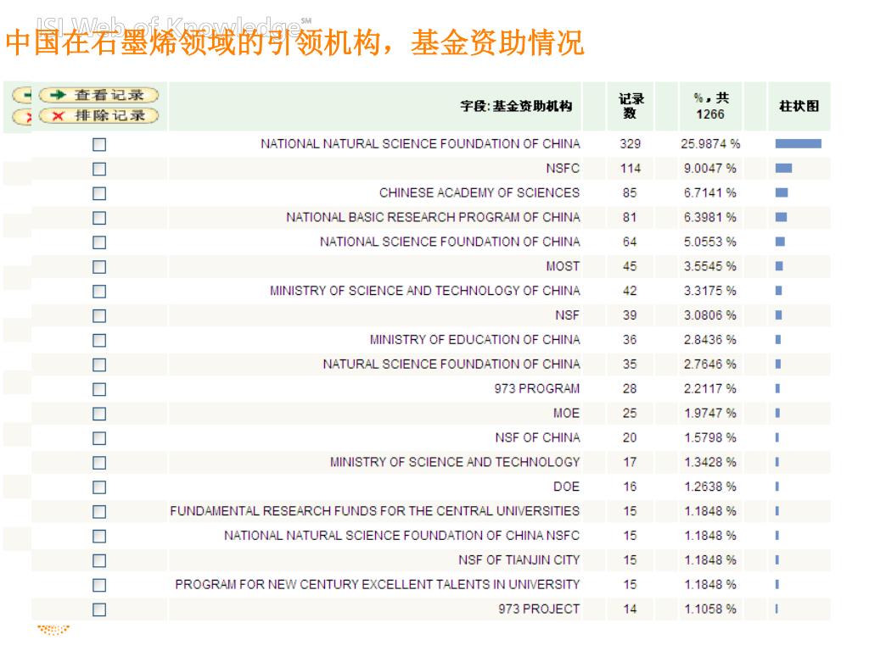The height and width of the screenshot is (651, 869).
Task: Click record count 329
Action: [x=631, y=144]
